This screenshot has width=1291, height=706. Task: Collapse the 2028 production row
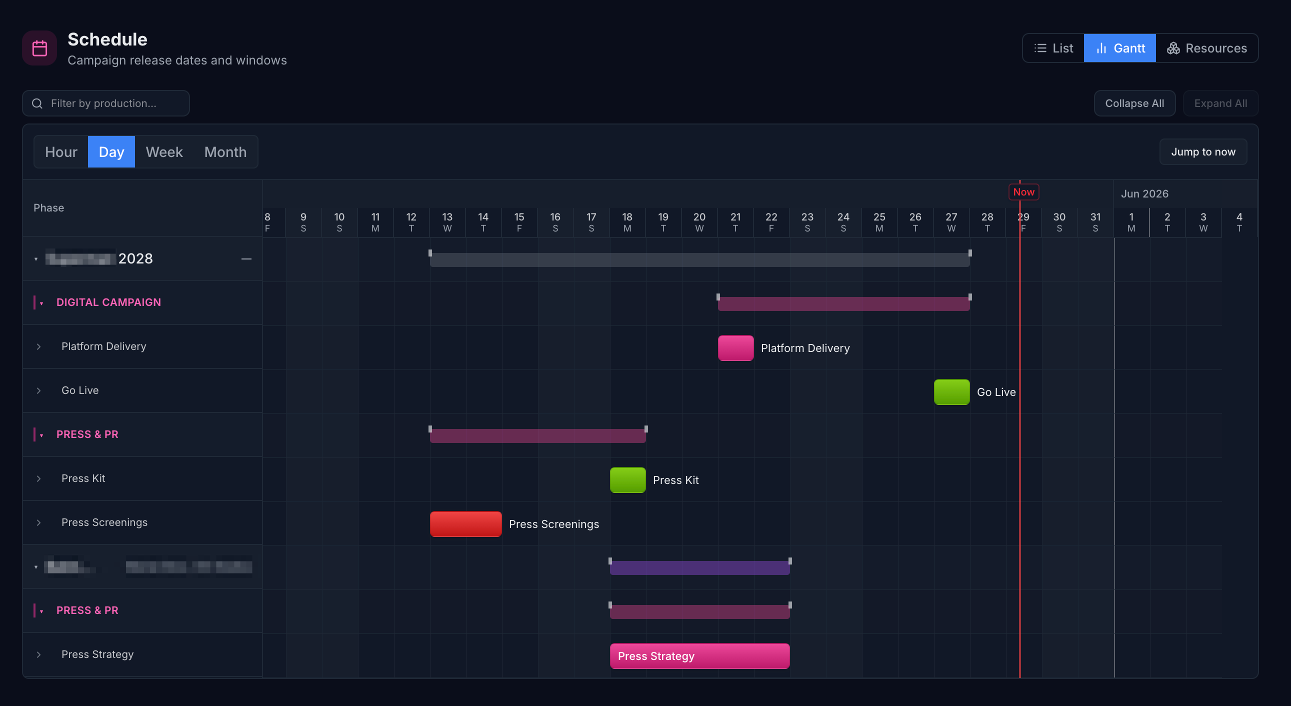coord(36,259)
